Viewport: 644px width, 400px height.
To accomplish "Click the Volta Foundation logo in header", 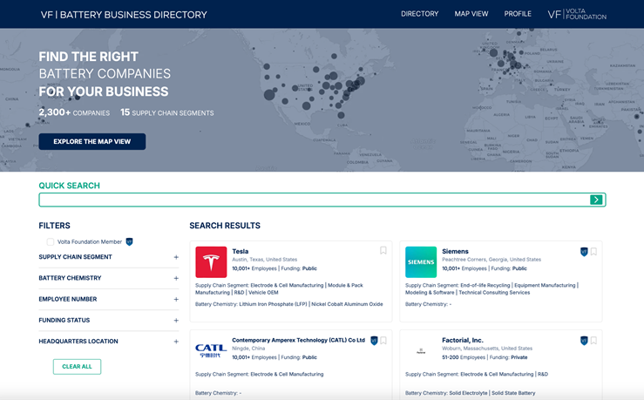I will (x=577, y=14).
